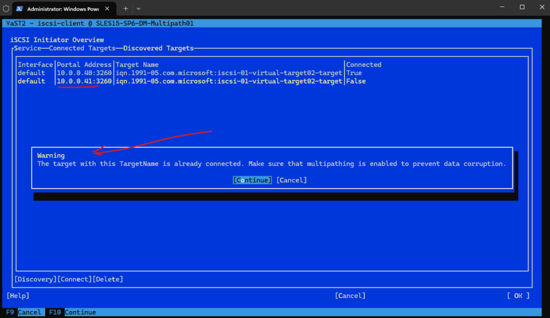The image size is (550, 318).
Task: Click the Target Name column header
Action: click(x=137, y=64)
